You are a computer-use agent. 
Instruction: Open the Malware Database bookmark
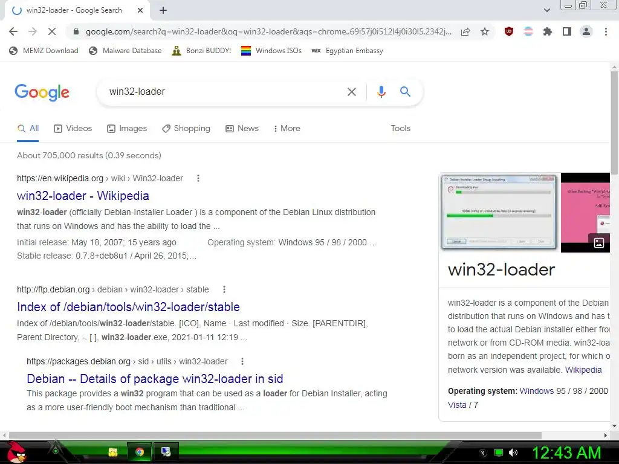[x=126, y=51]
